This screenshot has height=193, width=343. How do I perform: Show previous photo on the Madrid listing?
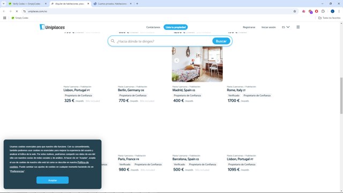pos(176,61)
